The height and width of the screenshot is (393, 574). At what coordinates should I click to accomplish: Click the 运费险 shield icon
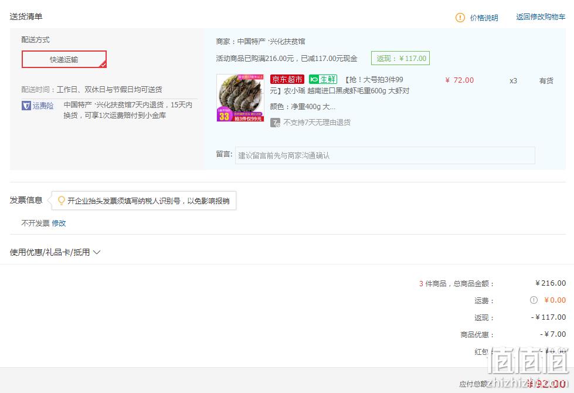click(x=26, y=106)
